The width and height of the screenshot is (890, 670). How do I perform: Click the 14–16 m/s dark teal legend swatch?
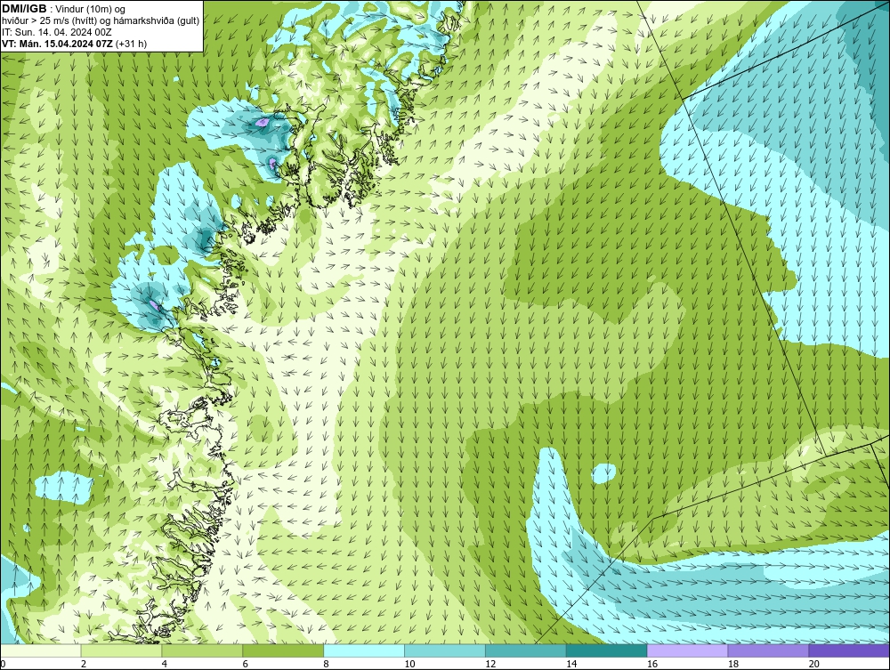click(x=607, y=650)
